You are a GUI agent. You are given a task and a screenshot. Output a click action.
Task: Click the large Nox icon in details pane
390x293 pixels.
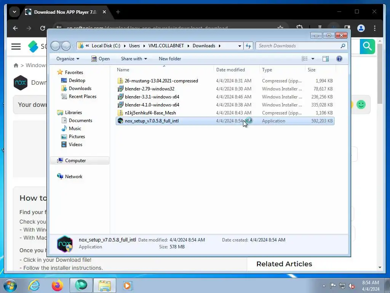click(65, 244)
